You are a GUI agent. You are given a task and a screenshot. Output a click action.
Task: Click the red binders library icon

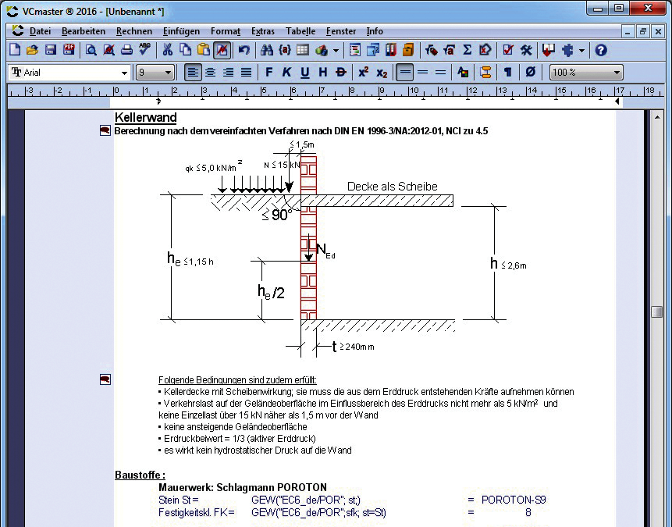pyautogui.click(x=390, y=50)
